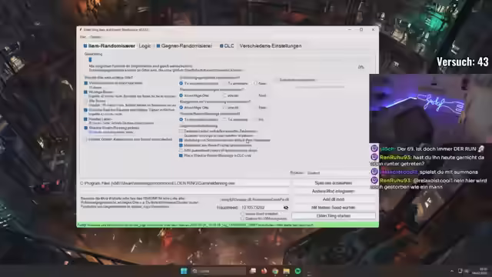Click the Hauptseed number field
Screen dimensions: 492x277
click(x=261, y=208)
